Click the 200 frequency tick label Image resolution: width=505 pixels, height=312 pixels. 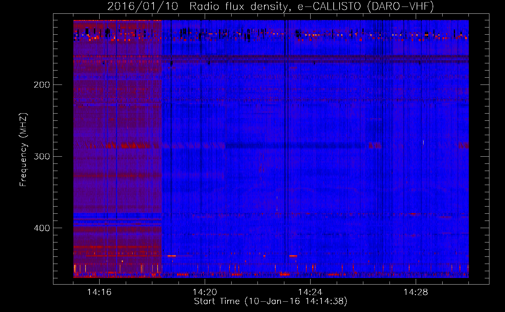(42, 85)
